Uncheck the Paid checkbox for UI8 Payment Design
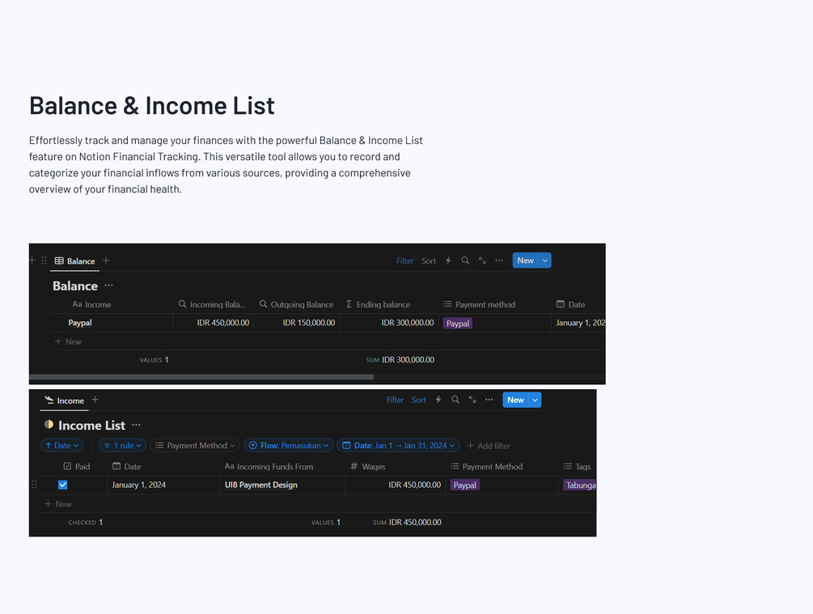This screenshot has width=813, height=614. coord(63,485)
